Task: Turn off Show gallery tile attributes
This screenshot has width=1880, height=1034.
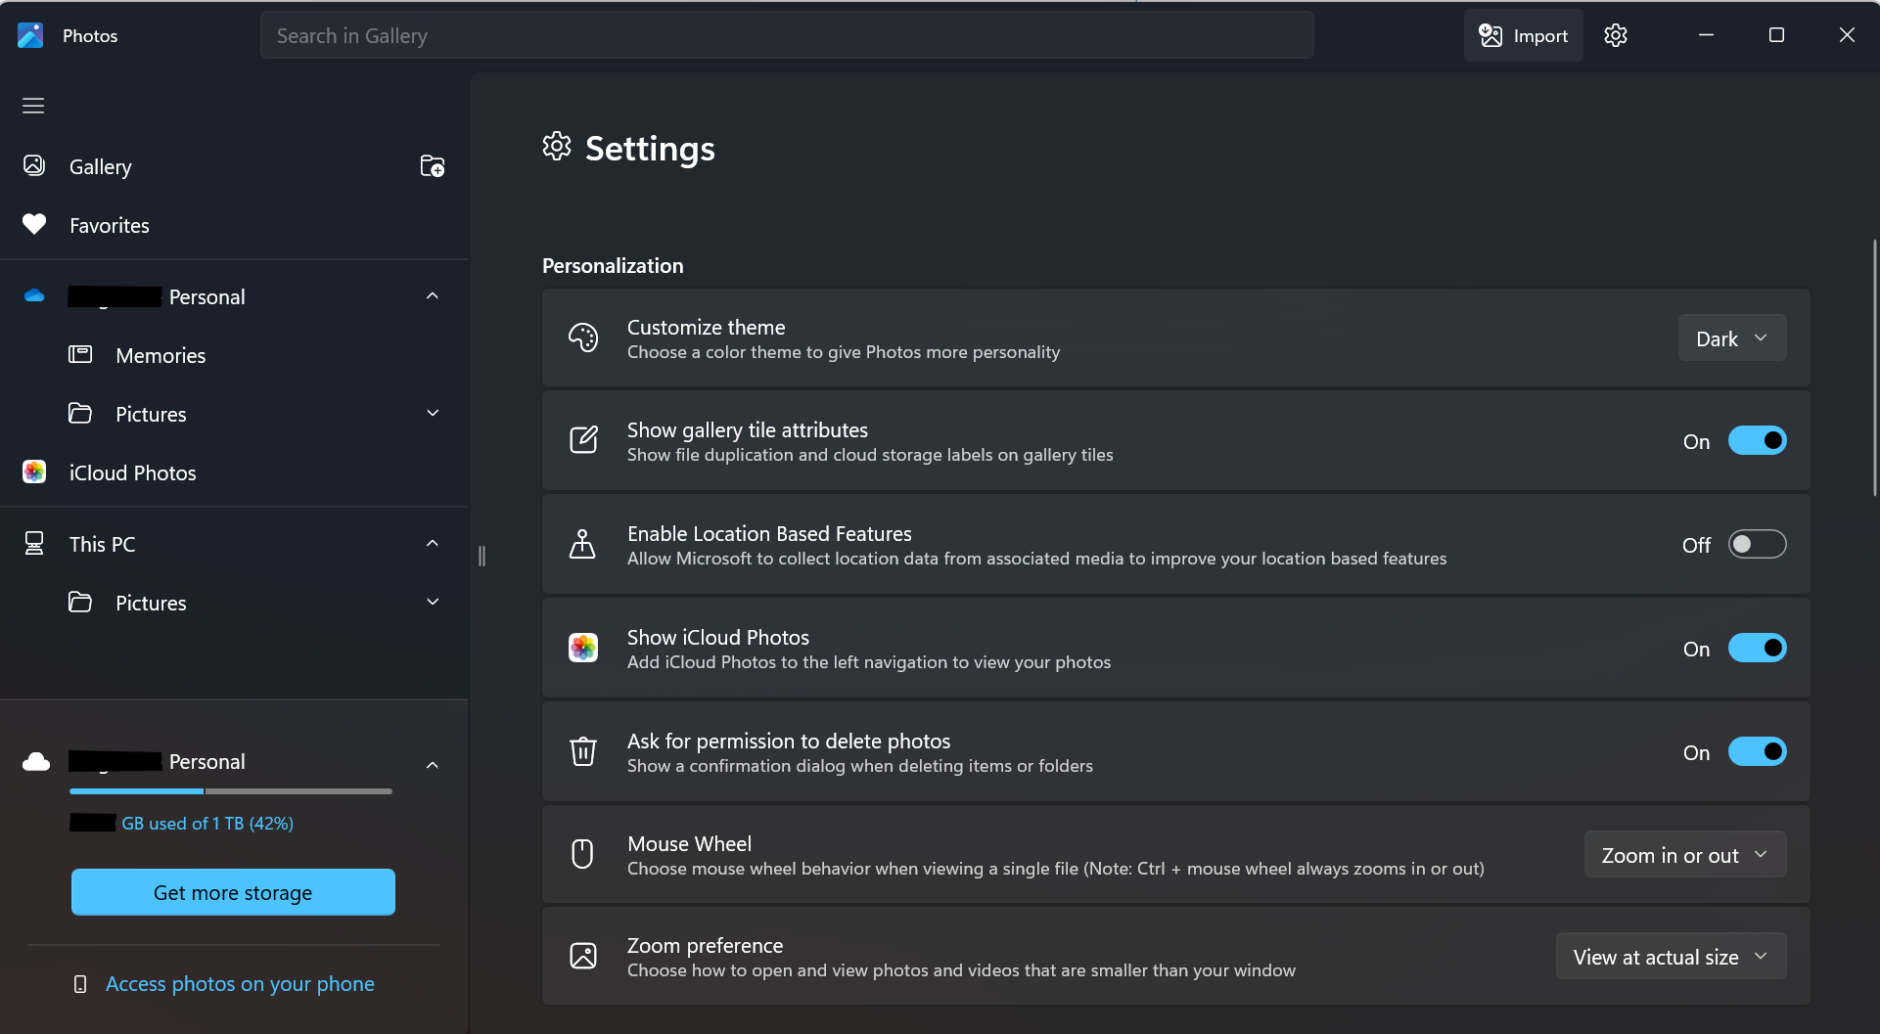Action: click(x=1757, y=441)
